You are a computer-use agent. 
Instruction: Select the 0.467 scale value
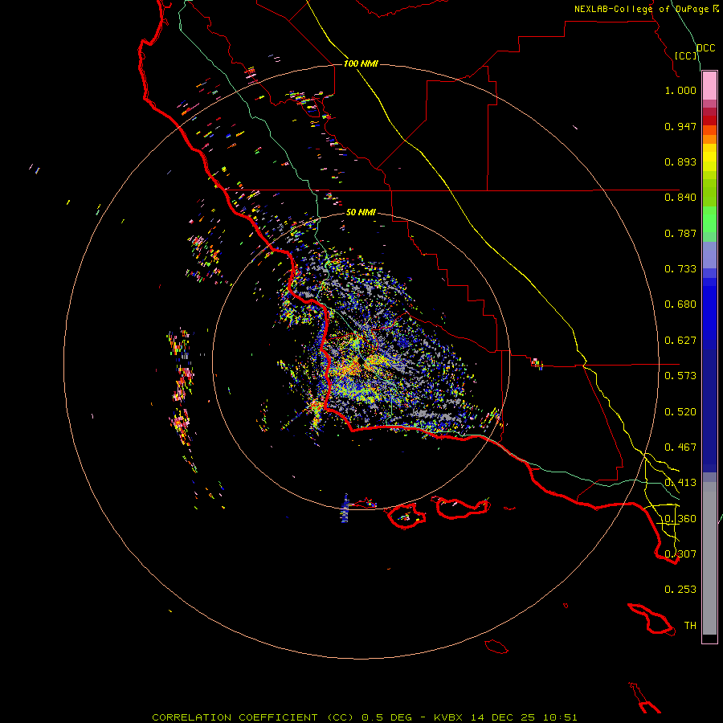(680, 447)
